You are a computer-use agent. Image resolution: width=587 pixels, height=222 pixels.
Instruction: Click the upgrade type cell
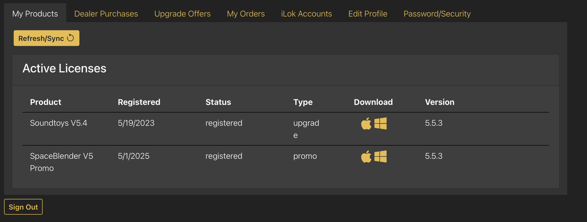click(306, 129)
